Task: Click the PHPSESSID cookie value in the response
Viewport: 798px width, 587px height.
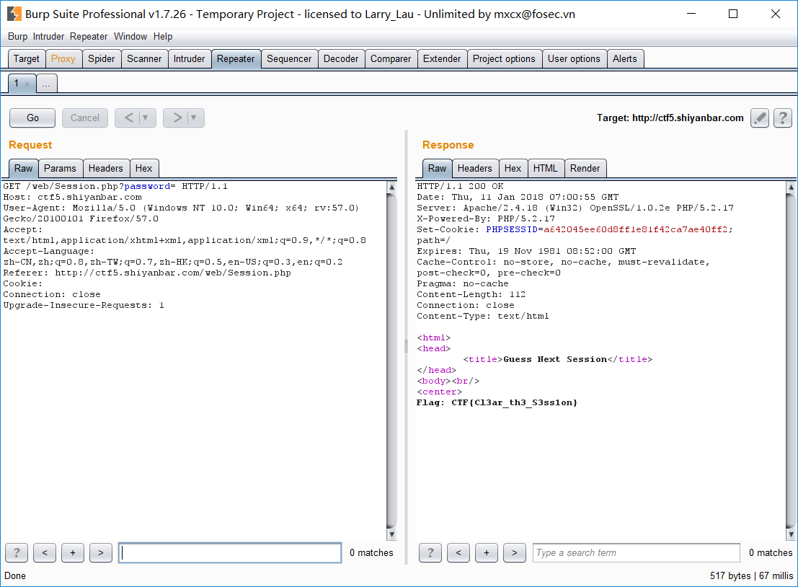Action: [635, 229]
